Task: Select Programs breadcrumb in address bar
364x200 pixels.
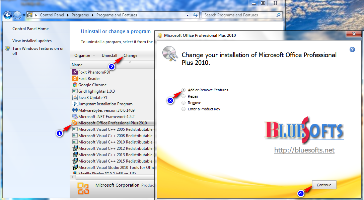Action: (80, 15)
